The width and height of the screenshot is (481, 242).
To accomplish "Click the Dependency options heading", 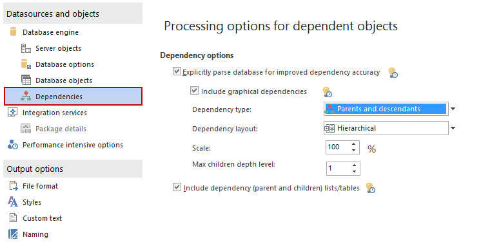I will 197,55.
